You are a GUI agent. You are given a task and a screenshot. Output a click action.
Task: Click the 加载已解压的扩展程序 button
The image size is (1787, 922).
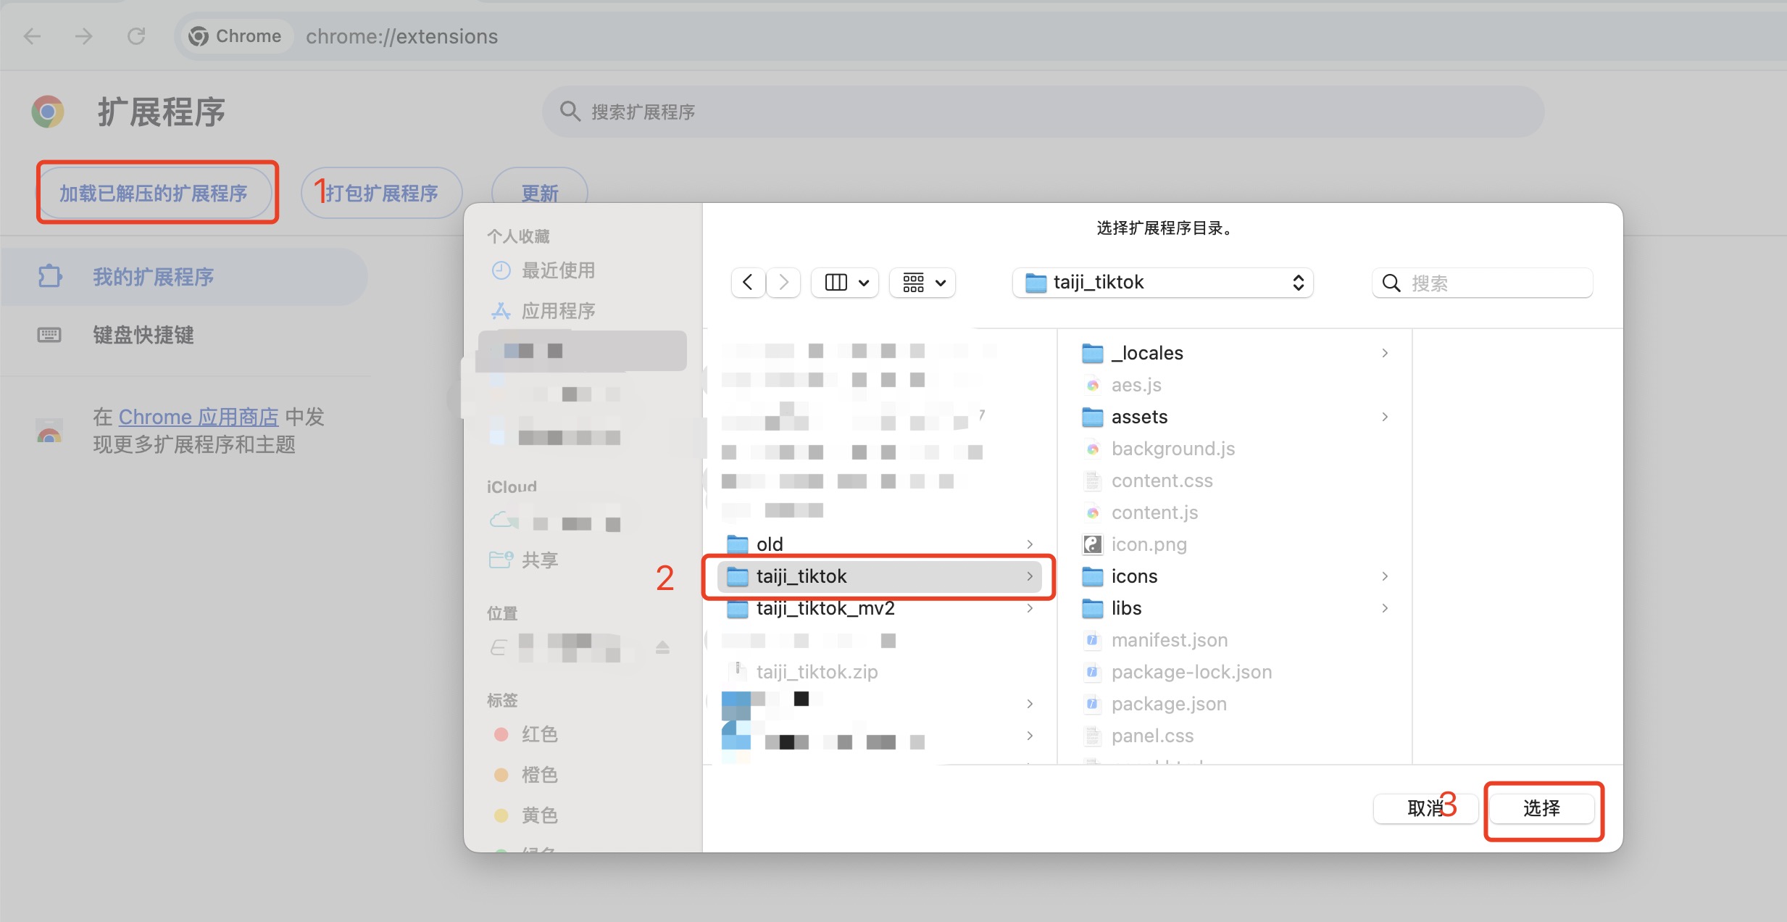(154, 193)
